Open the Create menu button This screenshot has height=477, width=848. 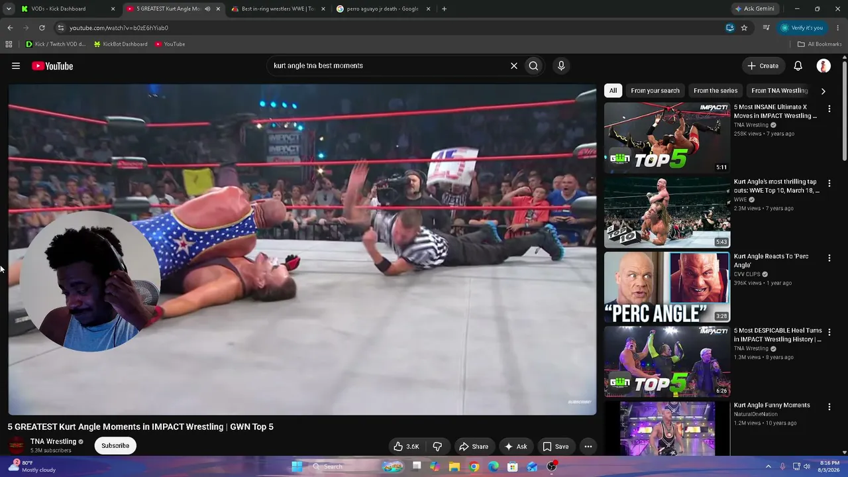pyautogui.click(x=763, y=66)
